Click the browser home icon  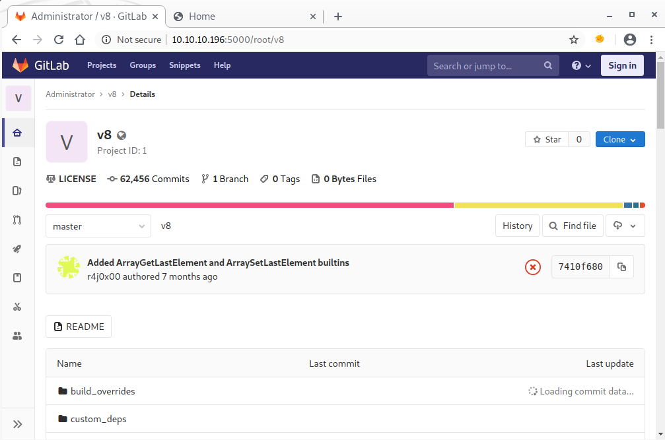80,40
